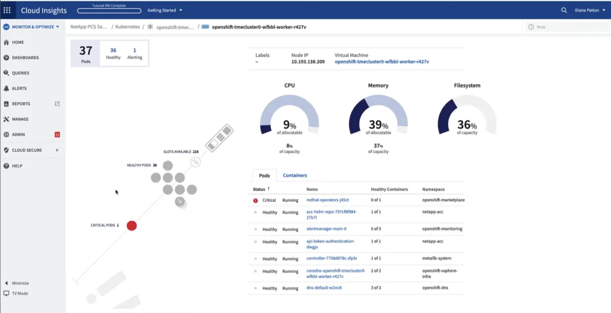Open the controller-7758d878c-zfp5r pod link
611x313 pixels.
(332, 258)
